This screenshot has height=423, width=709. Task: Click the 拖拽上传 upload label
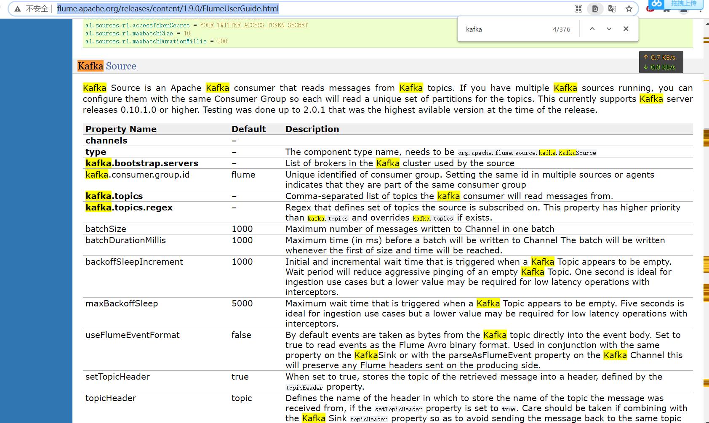tap(684, 3)
